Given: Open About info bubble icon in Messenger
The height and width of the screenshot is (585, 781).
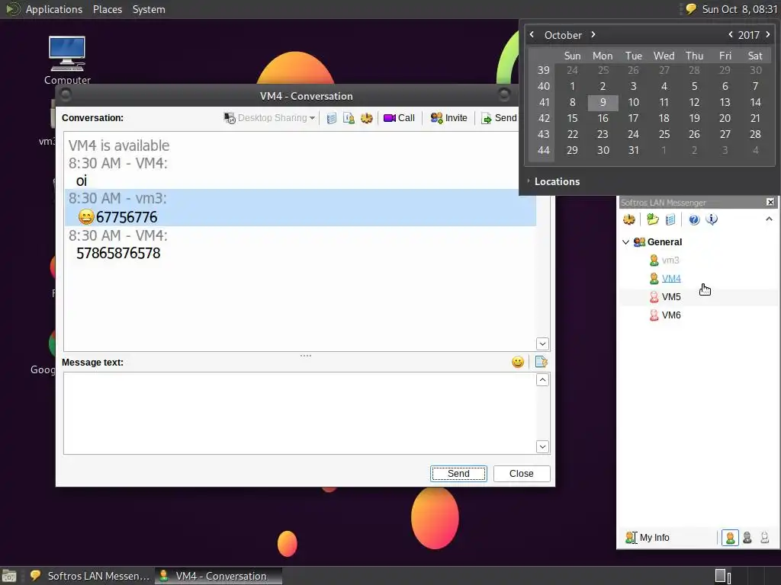Looking at the screenshot, I should coord(712,219).
